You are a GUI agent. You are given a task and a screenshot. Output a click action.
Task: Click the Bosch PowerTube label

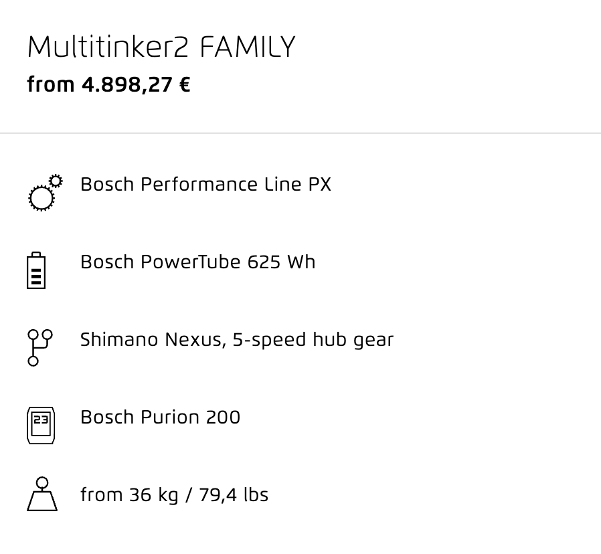pos(161,262)
